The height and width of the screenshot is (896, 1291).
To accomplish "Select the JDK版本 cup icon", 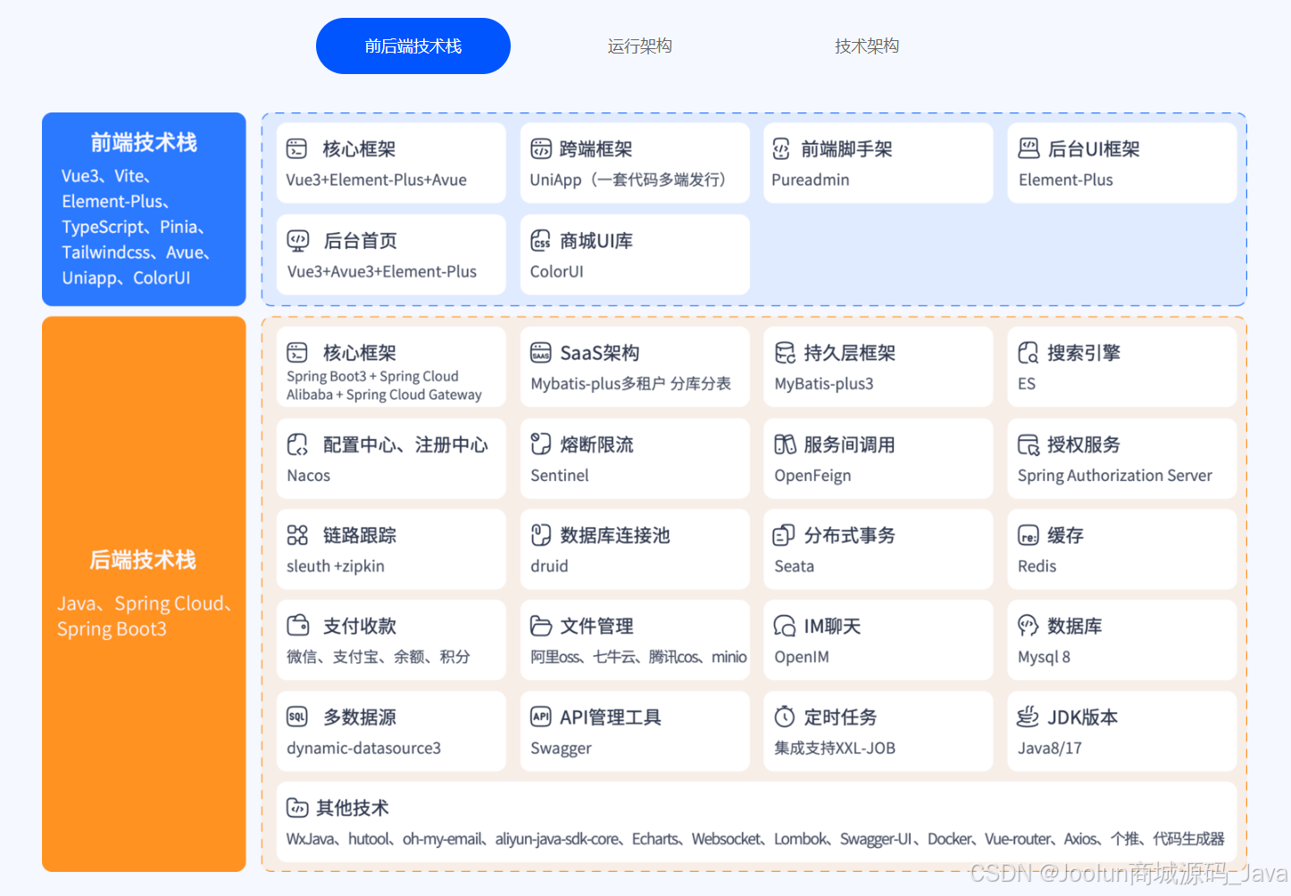I will 1028,716.
